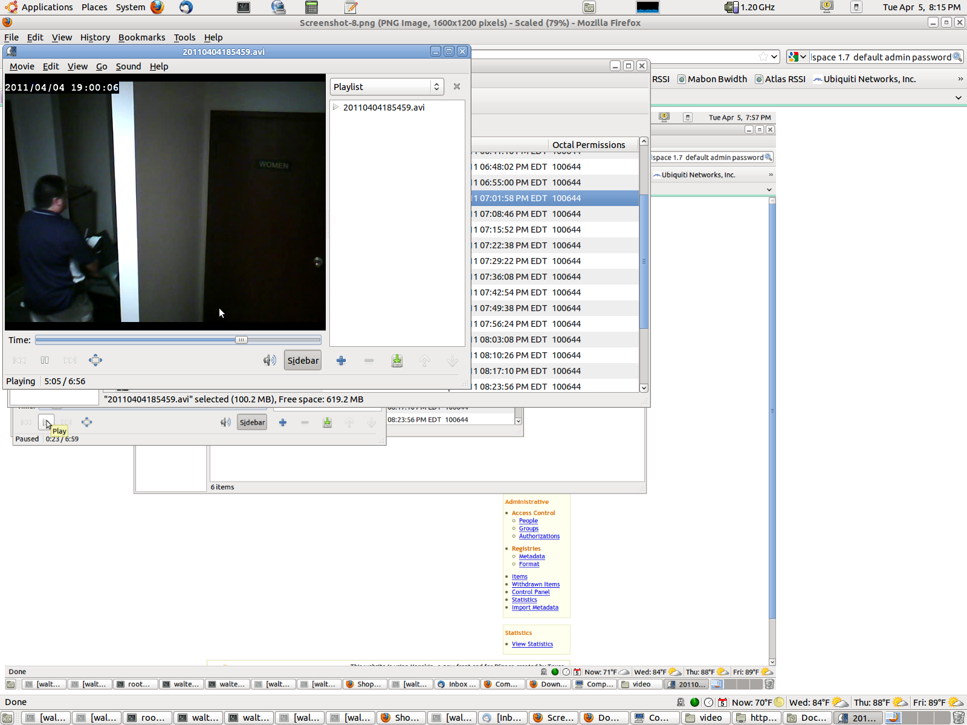Expand the 20110404185459.avi playlist entry
This screenshot has height=725, width=967.
[336, 107]
